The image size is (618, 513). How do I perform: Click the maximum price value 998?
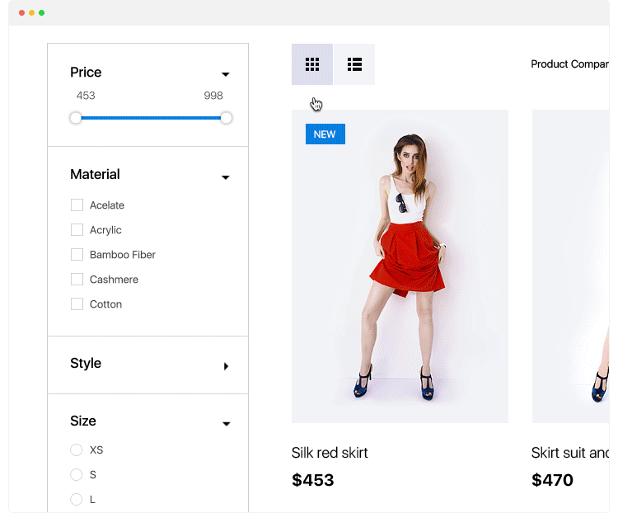pos(213,96)
